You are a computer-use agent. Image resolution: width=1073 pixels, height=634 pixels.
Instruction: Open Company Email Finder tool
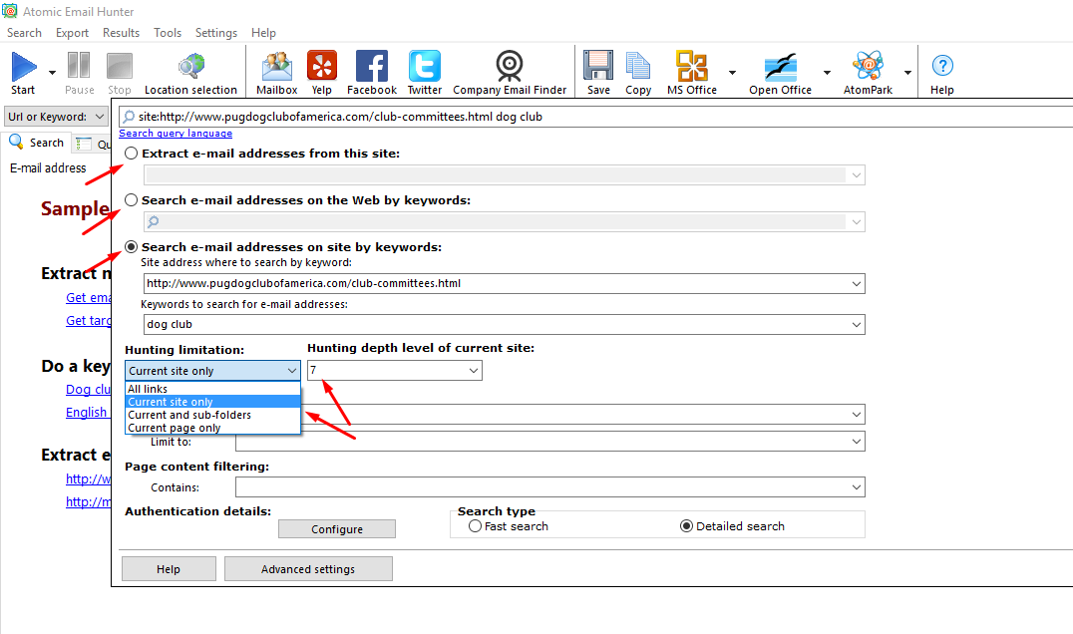pos(510,66)
